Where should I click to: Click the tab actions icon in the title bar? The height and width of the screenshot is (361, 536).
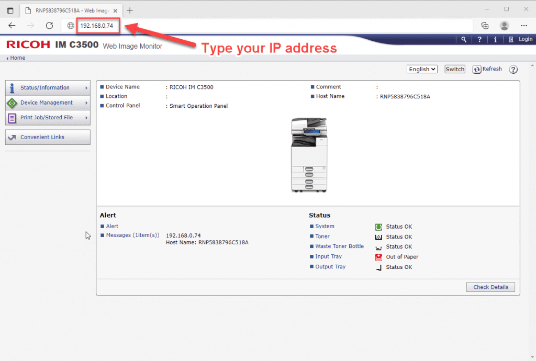[x=10, y=10]
